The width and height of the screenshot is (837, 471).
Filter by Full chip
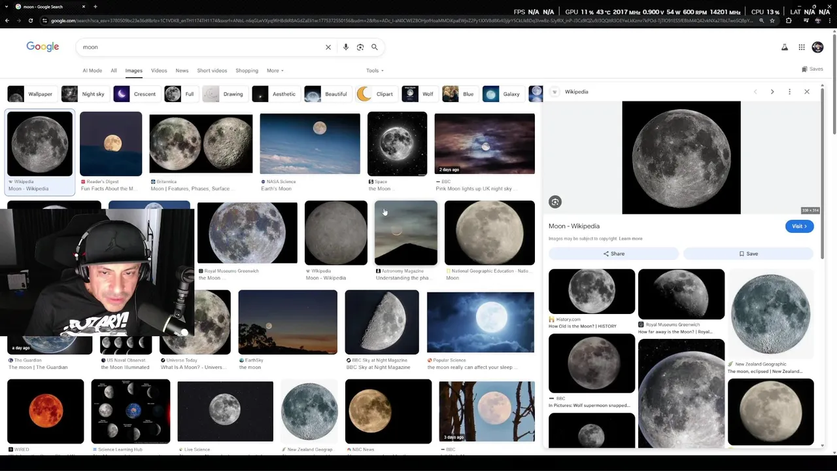pyautogui.click(x=180, y=94)
